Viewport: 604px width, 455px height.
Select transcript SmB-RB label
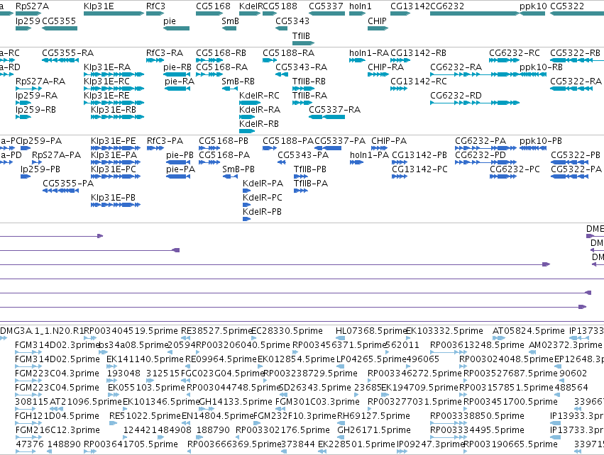[238, 82]
